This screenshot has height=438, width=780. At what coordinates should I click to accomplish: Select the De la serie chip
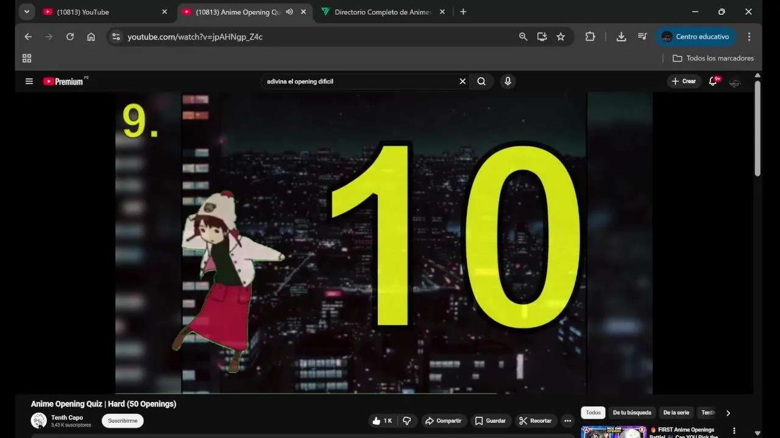tap(676, 412)
